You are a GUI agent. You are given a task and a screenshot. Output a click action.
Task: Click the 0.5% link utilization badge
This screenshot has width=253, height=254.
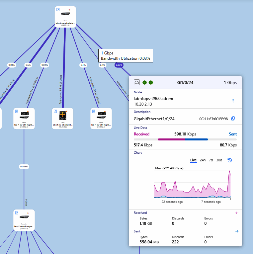tap(28, 65)
